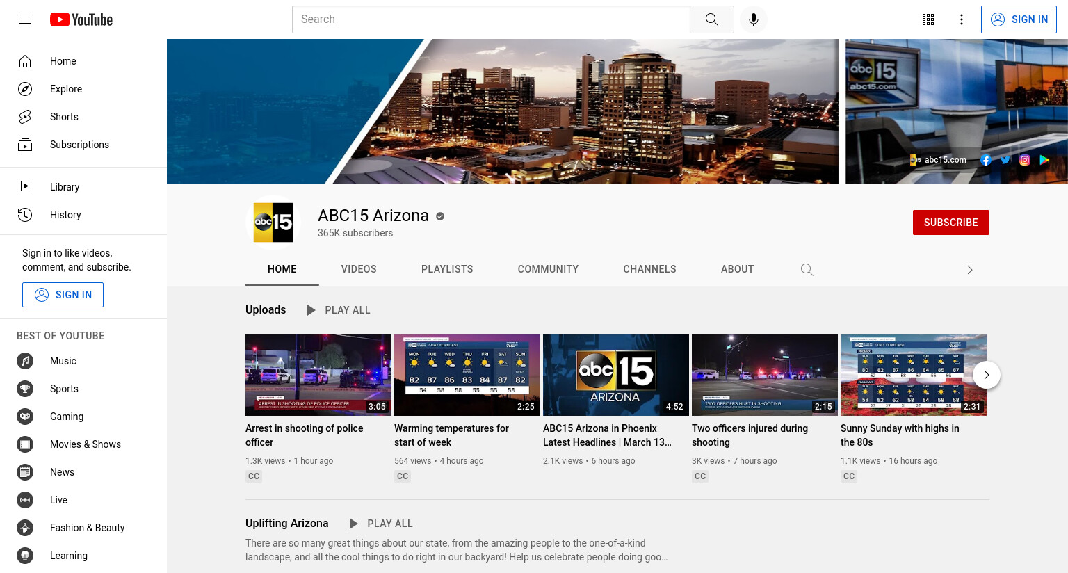Expand more channel tabs with chevron
Screen dimensions: 1068x573
(970, 270)
